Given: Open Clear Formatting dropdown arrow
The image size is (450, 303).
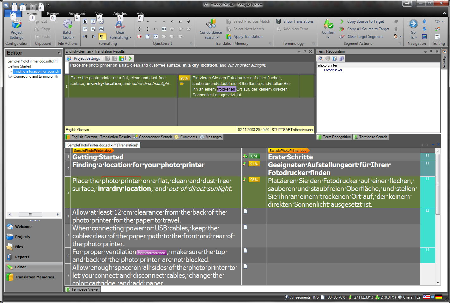Looking at the screenshot, I should 130,38.
